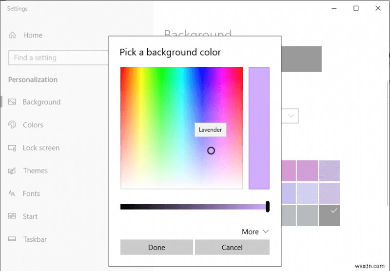The height and width of the screenshot is (271, 390).
Task: Go to Themes settings page
Action: (x=35, y=171)
